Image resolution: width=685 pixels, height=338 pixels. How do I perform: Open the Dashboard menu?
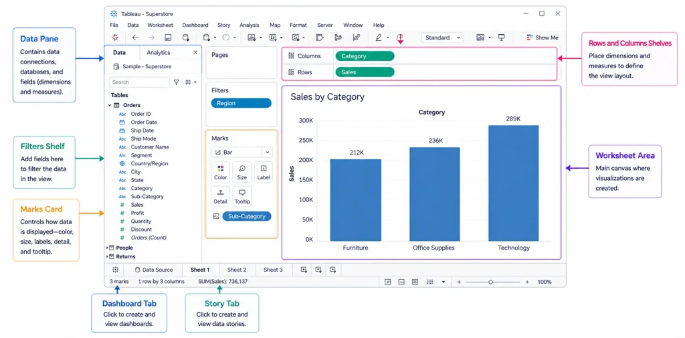[x=195, y=25]
